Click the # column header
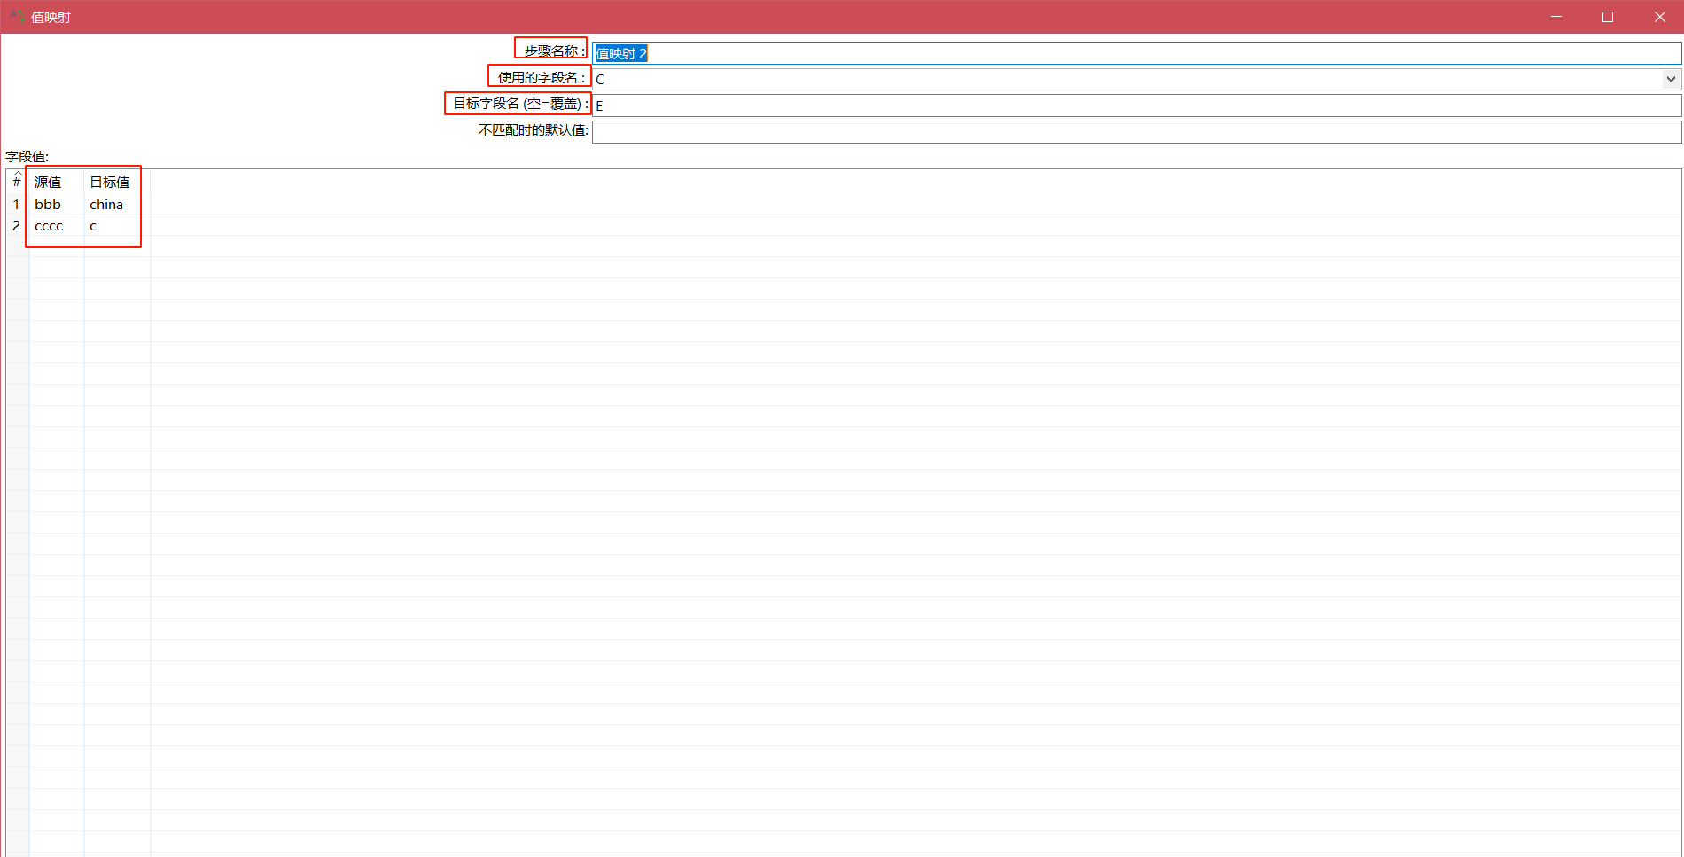 pos(17,182)
